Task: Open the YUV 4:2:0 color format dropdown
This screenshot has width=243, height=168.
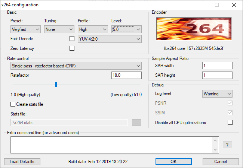Action: coord(110,39)
